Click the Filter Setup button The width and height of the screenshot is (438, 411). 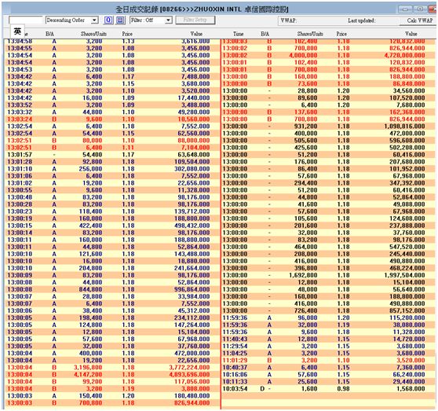click(195, 20)
